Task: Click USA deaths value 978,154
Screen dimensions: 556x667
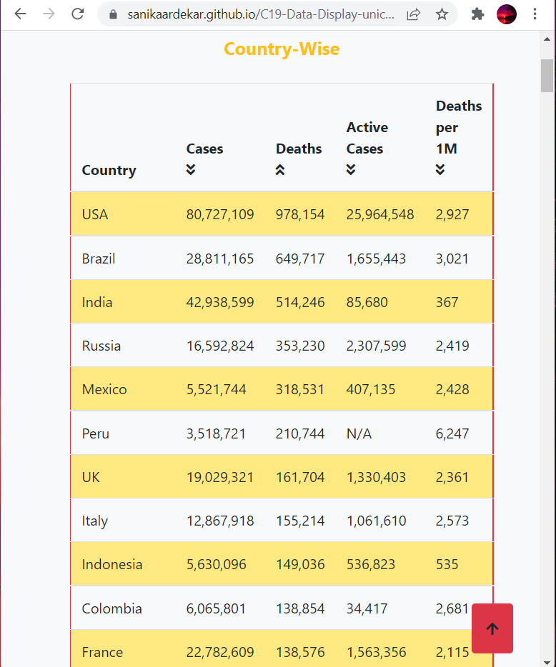Action: coord(300,214)
